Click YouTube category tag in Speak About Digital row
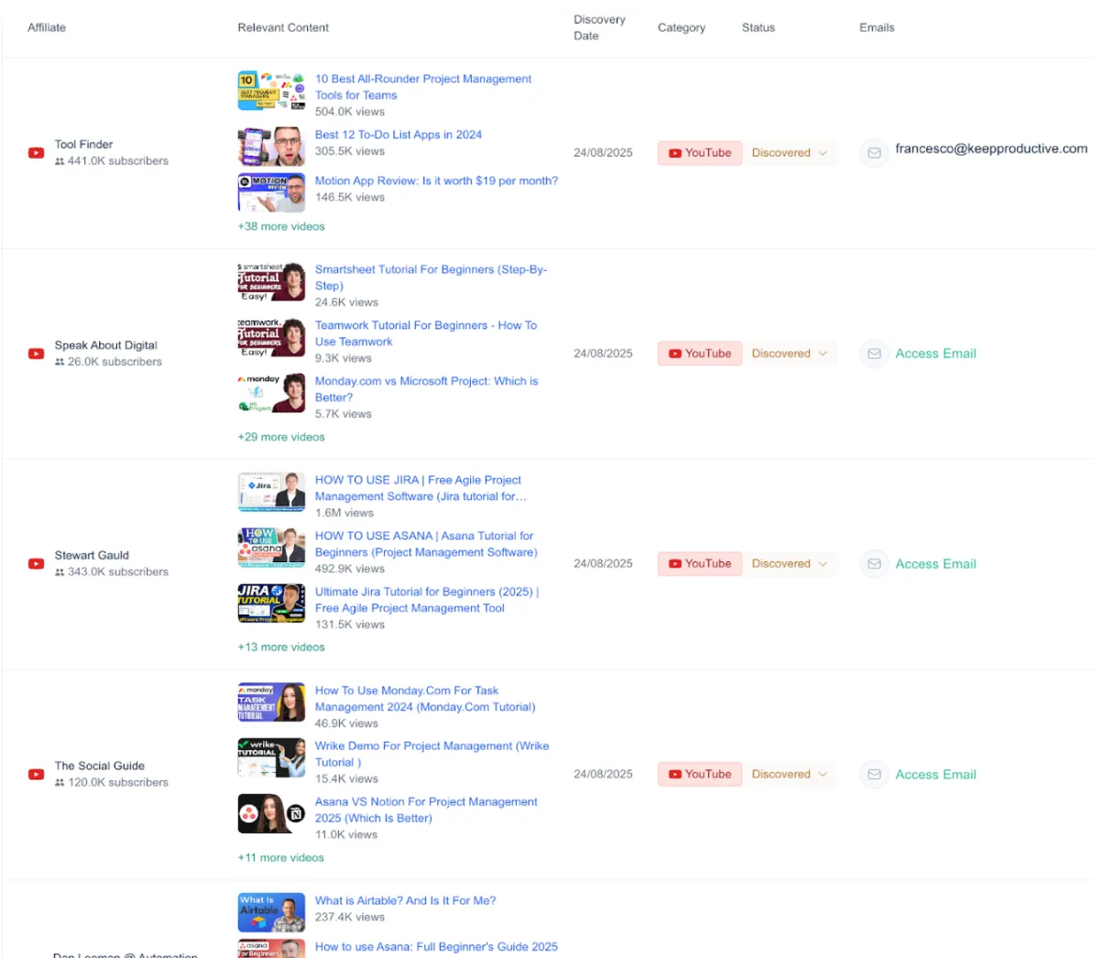Viewport: 1094px width, 958px height. coord(700,354)
